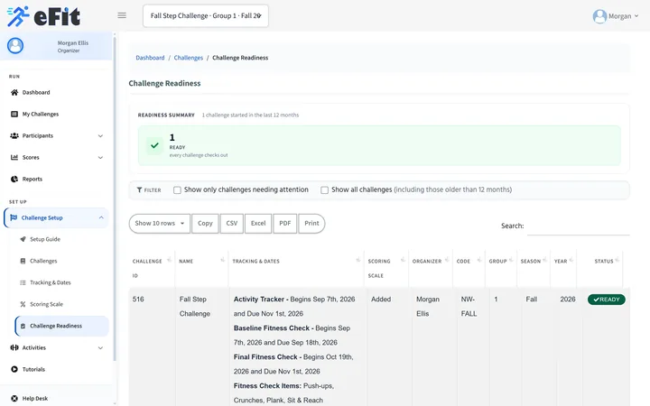This screenshot has height=406, width=650.
Task: Sort by Year column arrow
Action: click(571, 260)
